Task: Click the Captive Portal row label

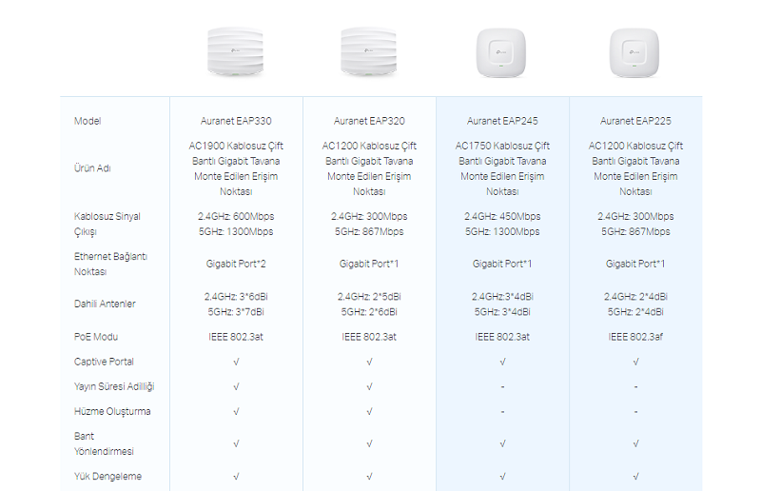Action: [104, 362]
